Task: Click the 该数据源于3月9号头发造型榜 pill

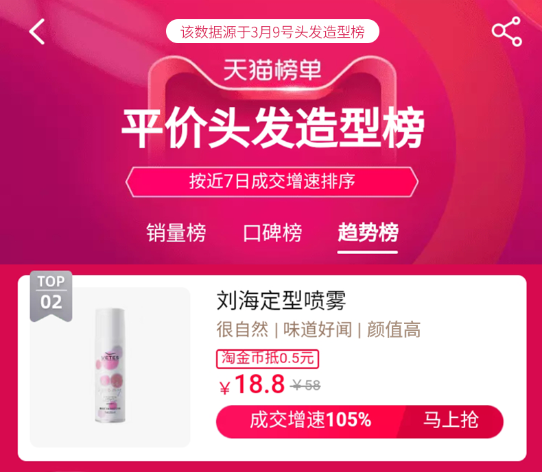Action: pos(272,32)
